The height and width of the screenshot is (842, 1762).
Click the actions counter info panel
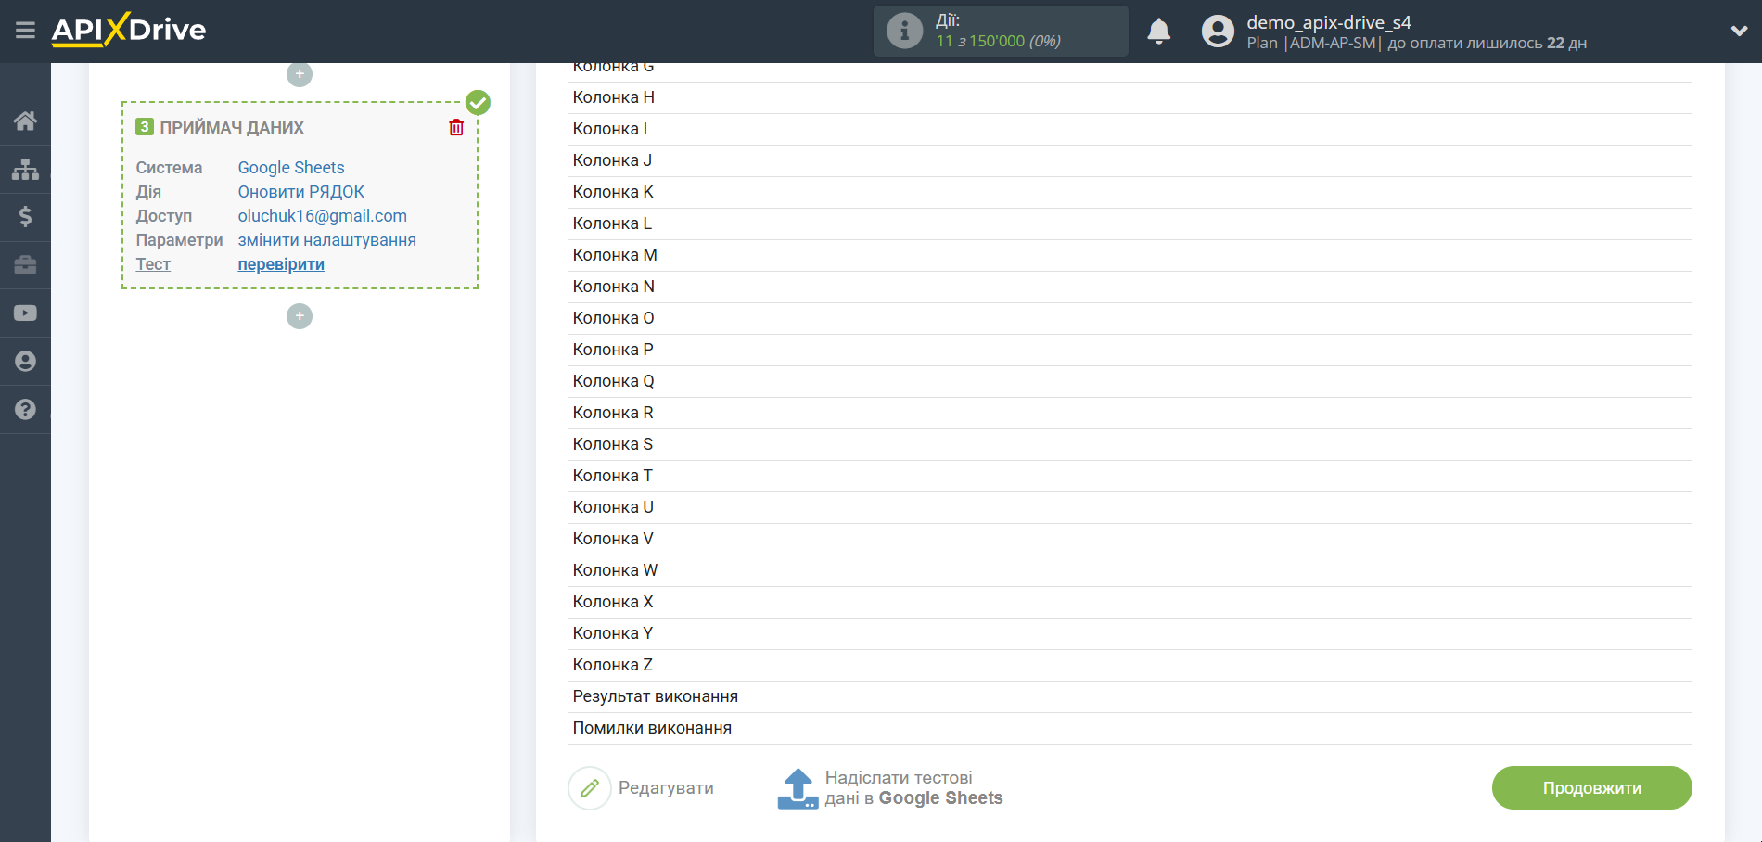point(1000,32)
